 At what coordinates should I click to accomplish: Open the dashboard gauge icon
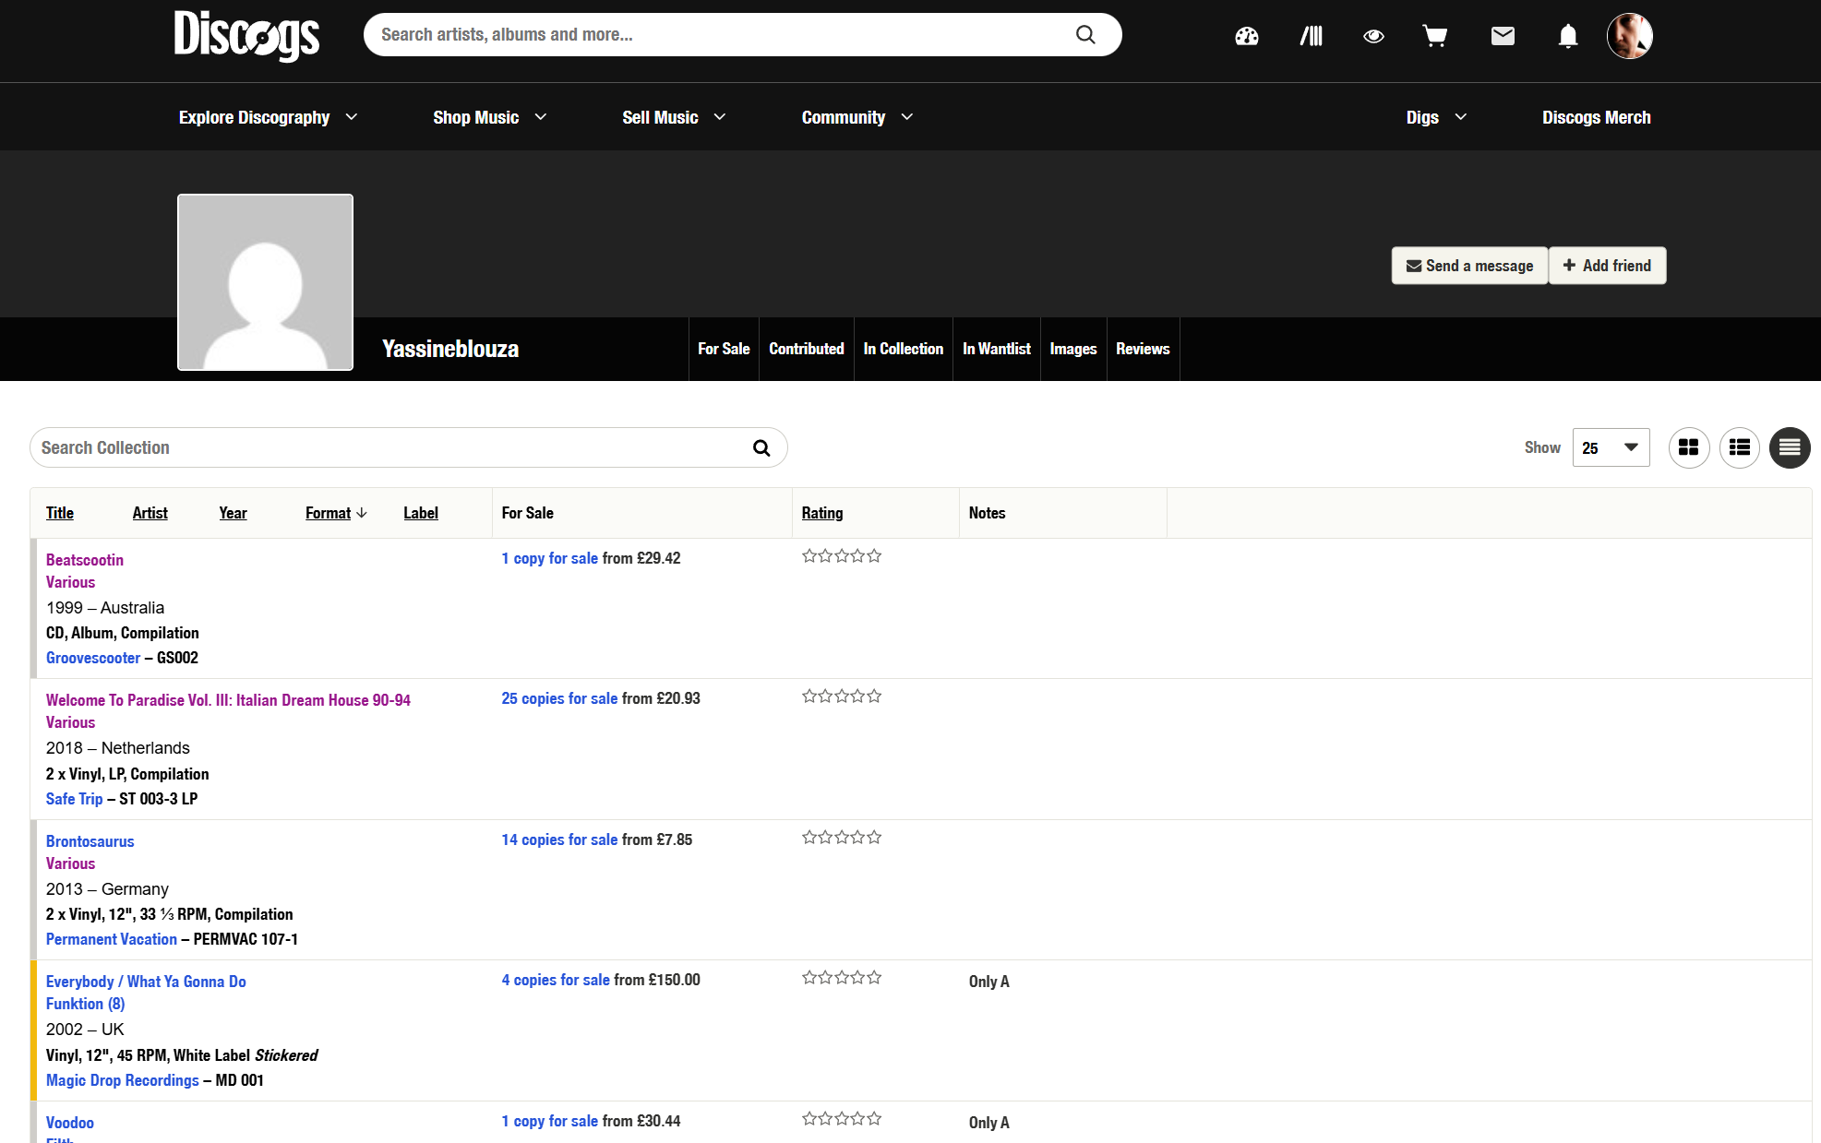click(1247, 36)
